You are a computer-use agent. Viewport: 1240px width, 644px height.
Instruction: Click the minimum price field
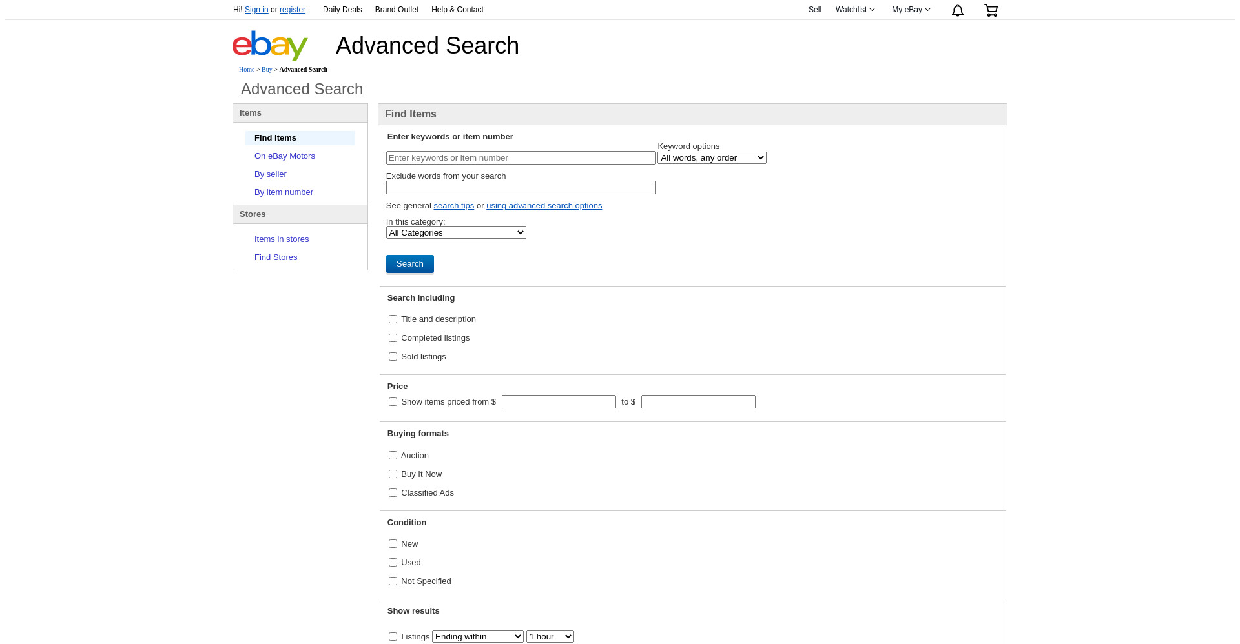[559, 402]
